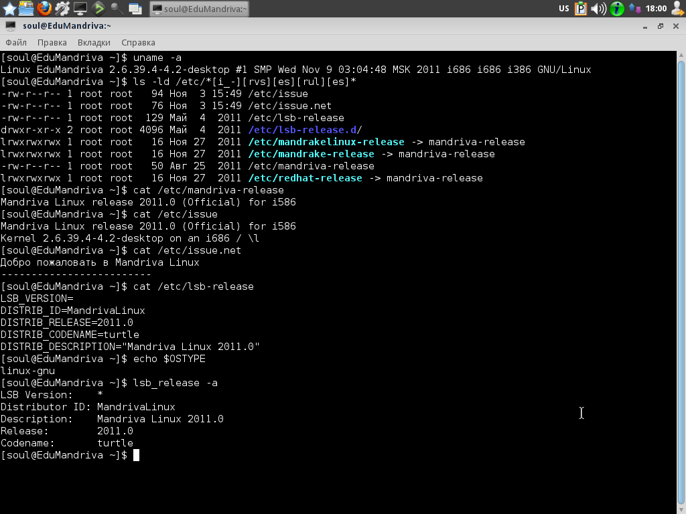Click the /etc/lsb-release row (129 bytes)

click(x=172, y=118)
